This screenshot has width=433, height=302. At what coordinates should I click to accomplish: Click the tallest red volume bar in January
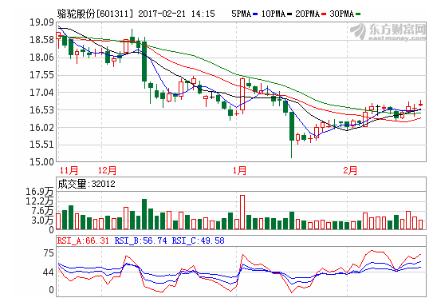coord(242,213)
